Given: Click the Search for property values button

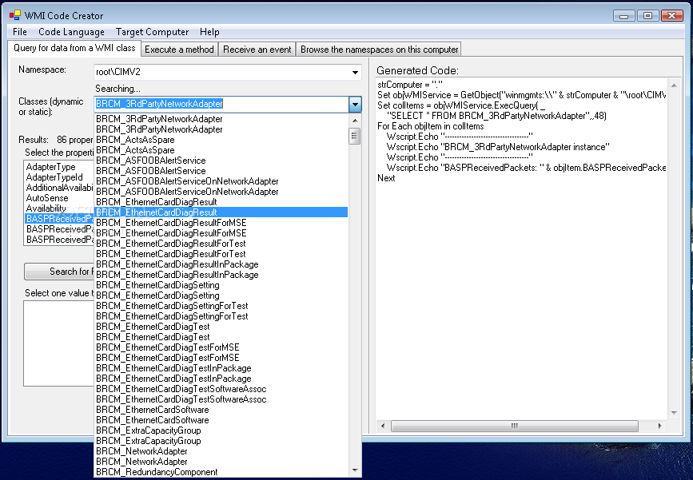Looking at the screenshot, I should pos(59,272).
